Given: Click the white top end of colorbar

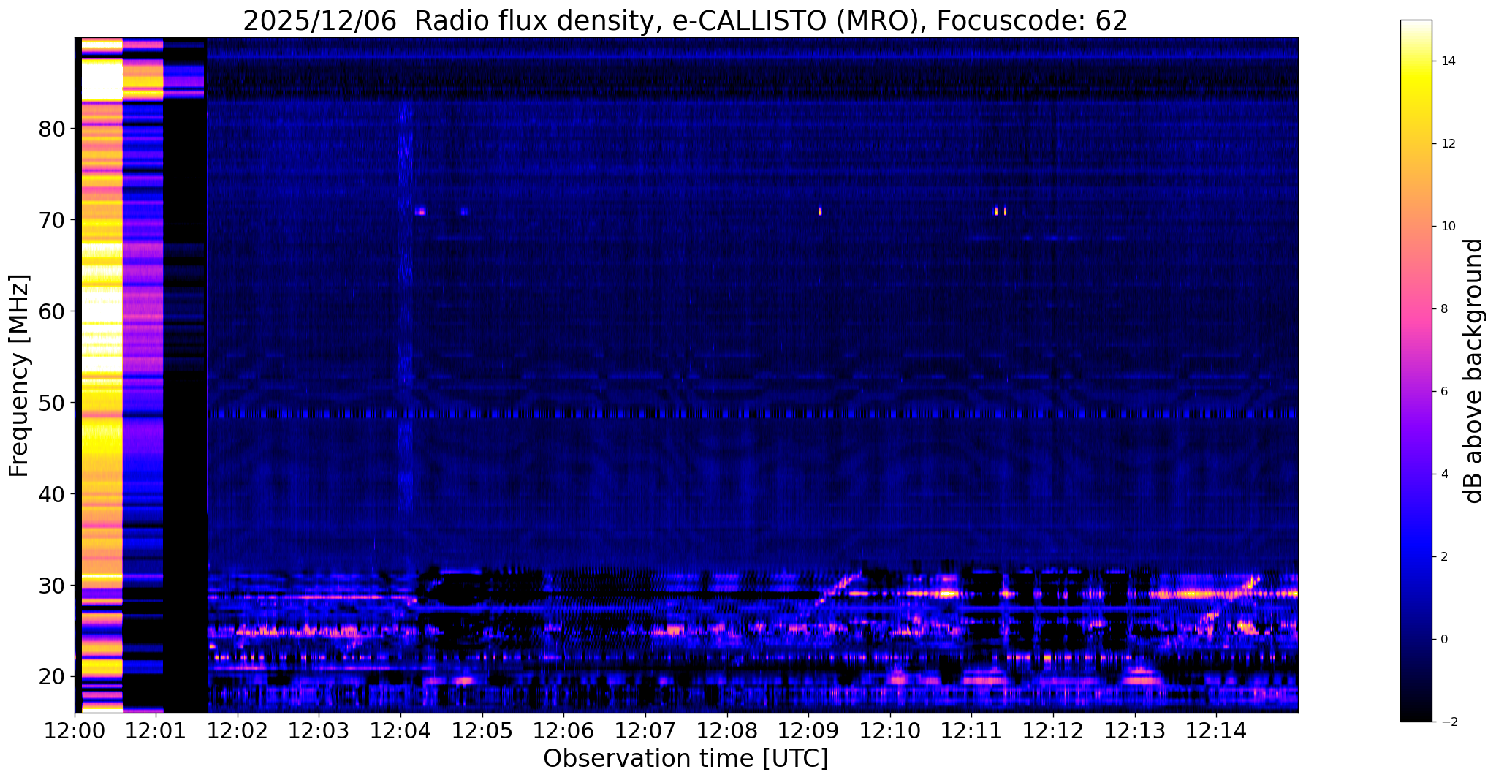Looking at the screenshot, I should point(1416,23).
